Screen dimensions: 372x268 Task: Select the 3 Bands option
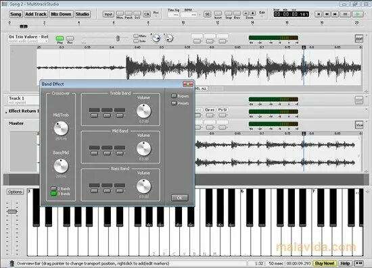coord(54,194)
